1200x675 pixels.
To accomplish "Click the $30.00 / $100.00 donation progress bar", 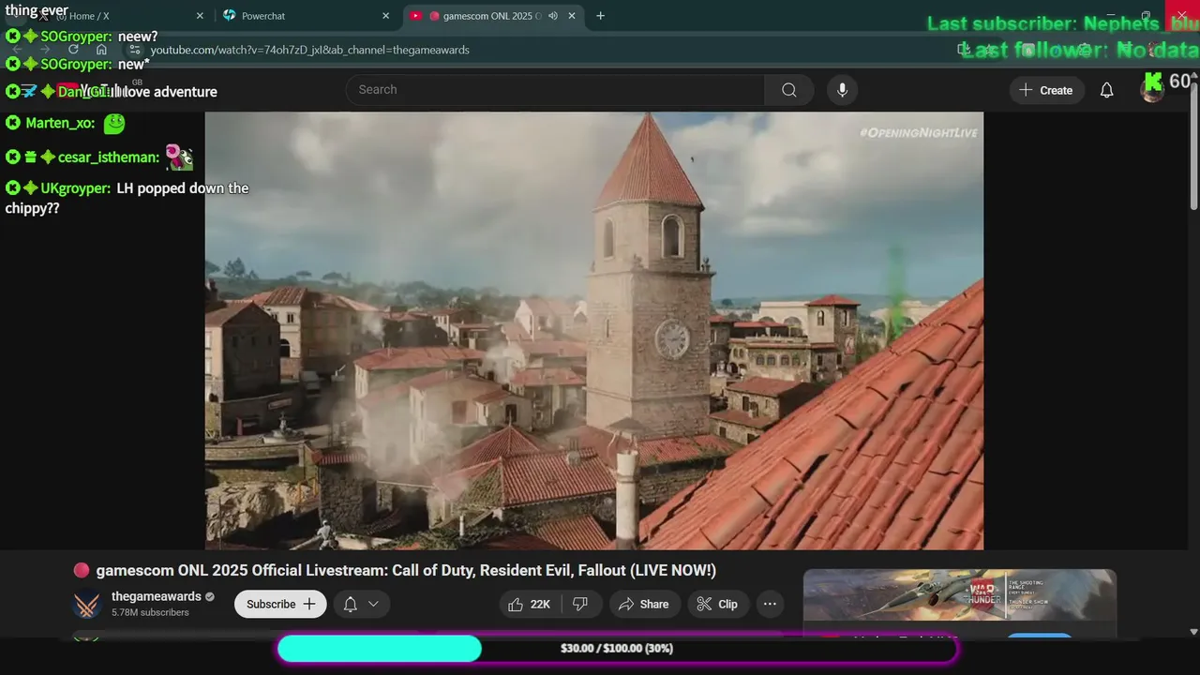I will point(617,649).
